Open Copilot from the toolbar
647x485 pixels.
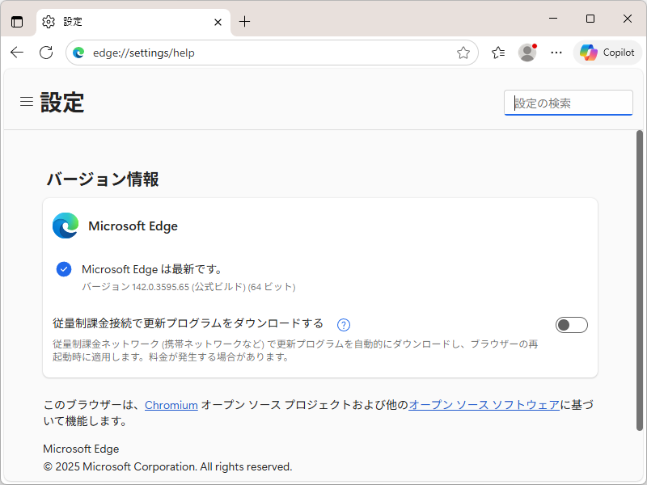607,52
